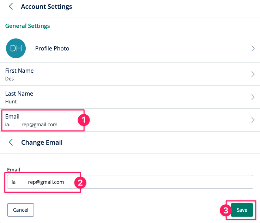Image resolution: width=260 pixels, height=223 pixels.
Task: Select the Profile Photo label
Action: click(x=52, y=48)
